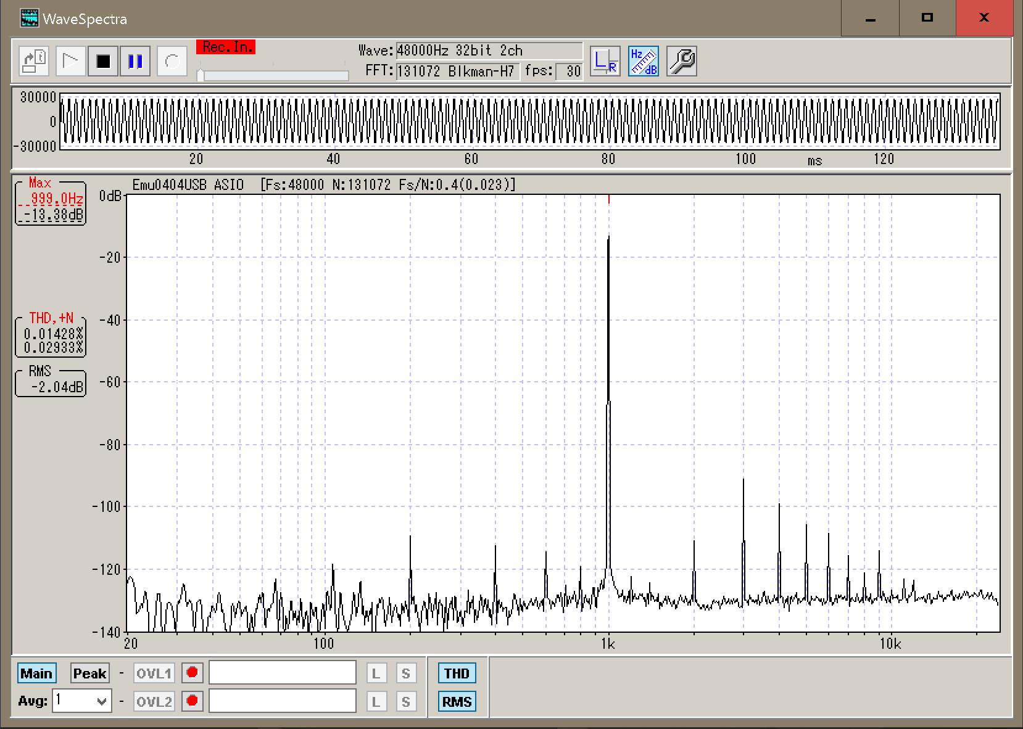Click the S button in OVL1 row
This screenshot has height=729, width=1023.
(x=406, y=673)
